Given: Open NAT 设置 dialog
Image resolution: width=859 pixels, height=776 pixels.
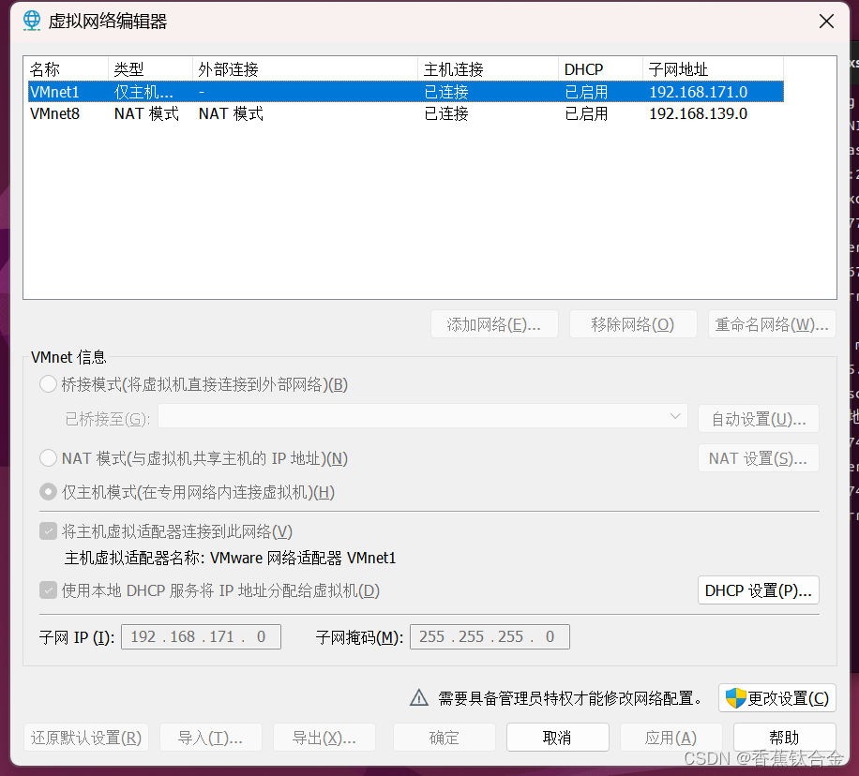Looking at the screenshot, I should [x=759, y=458].
